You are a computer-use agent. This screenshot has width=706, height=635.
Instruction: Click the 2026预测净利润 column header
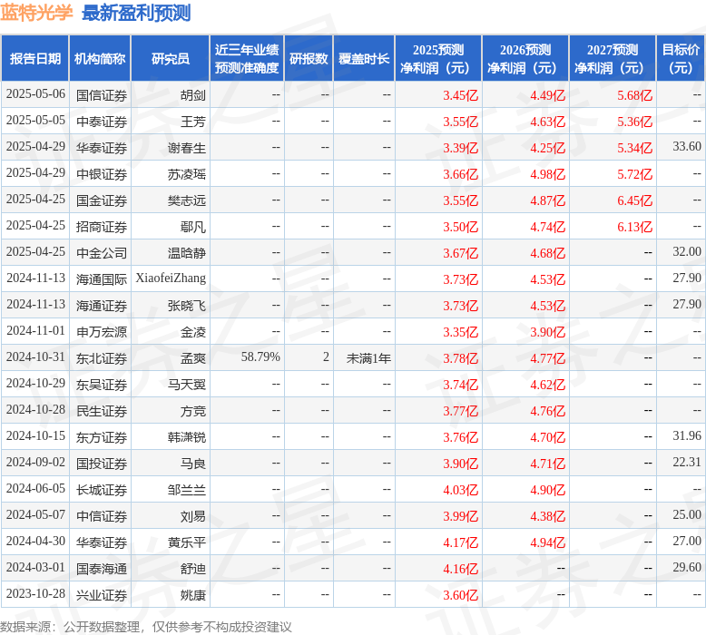tap(525, 58)
